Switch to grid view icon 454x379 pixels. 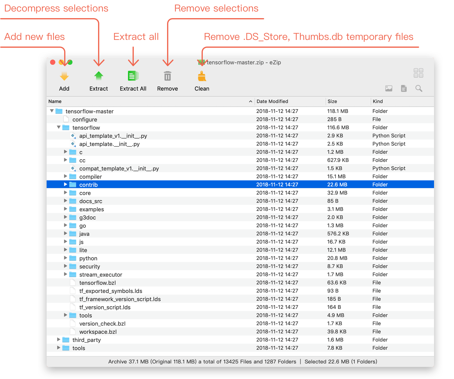click(x=418, y=73)
